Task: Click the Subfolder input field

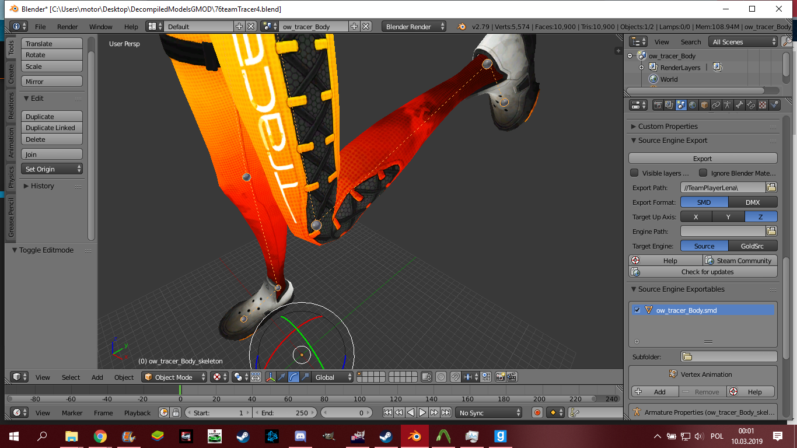Action: [x=729, y=356]
